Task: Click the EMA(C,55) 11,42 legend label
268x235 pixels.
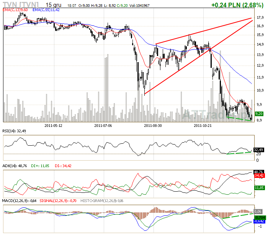Action: pos(46,10)
